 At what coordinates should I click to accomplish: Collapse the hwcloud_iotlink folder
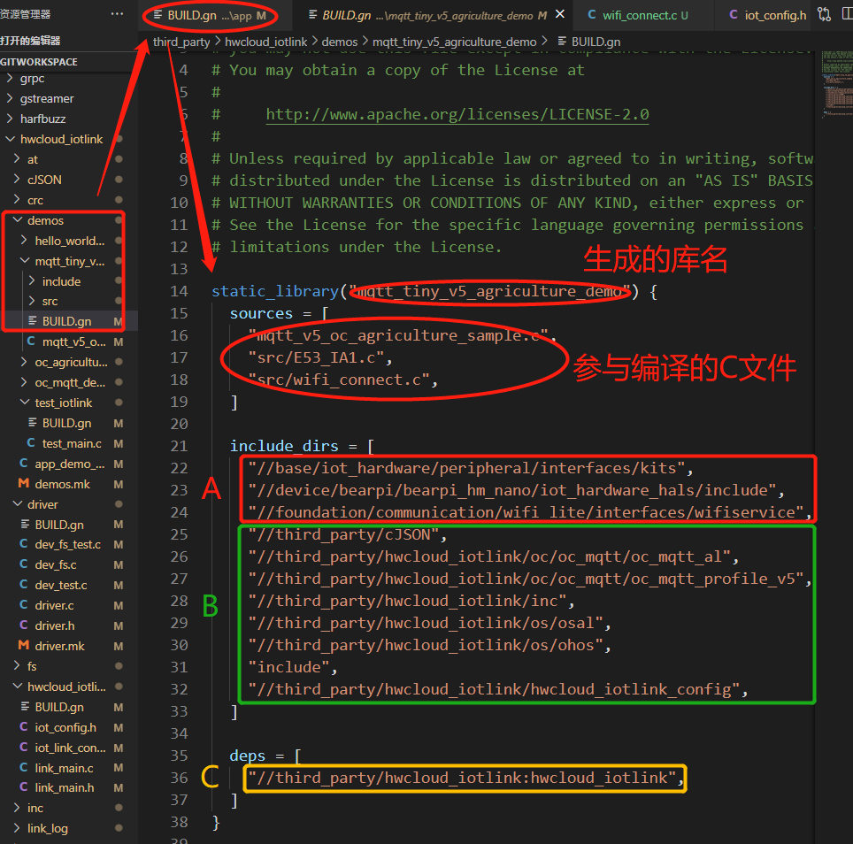[x=68, y=139]
